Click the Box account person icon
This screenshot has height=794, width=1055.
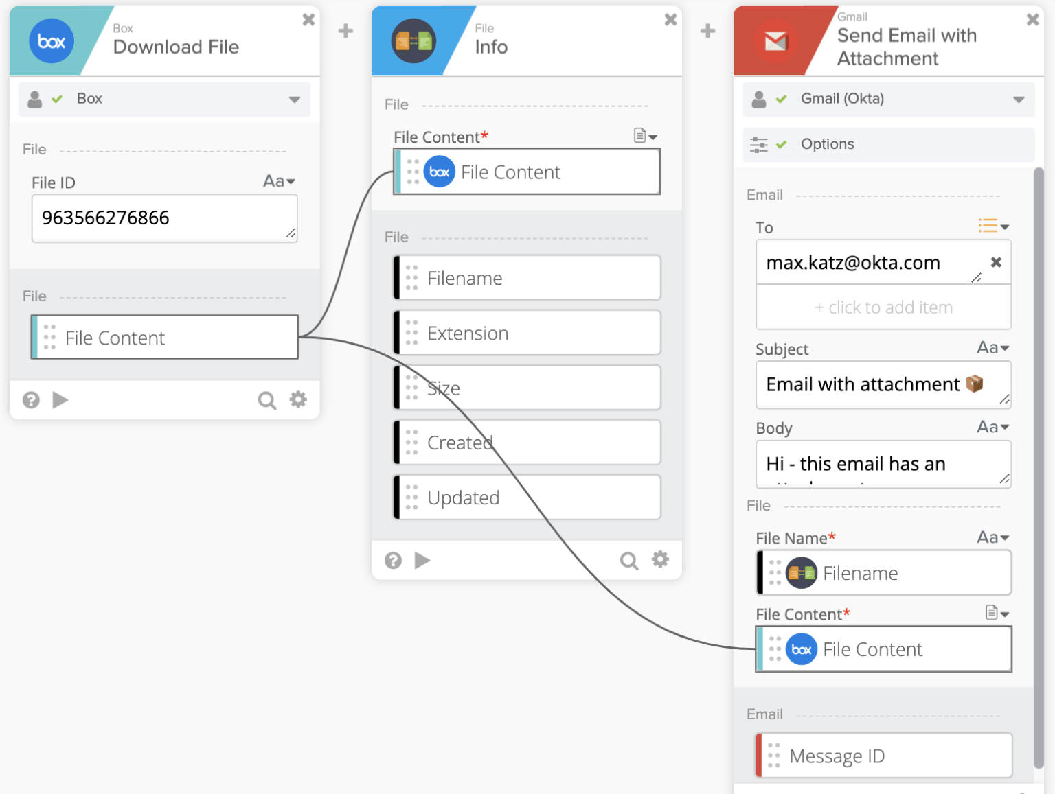coord(34,100)
